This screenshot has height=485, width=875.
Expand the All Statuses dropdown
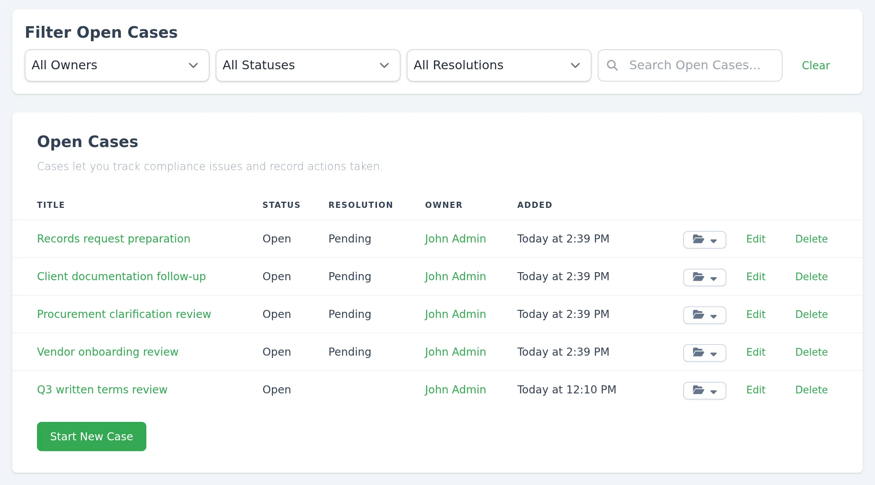(x=308, y=65)
